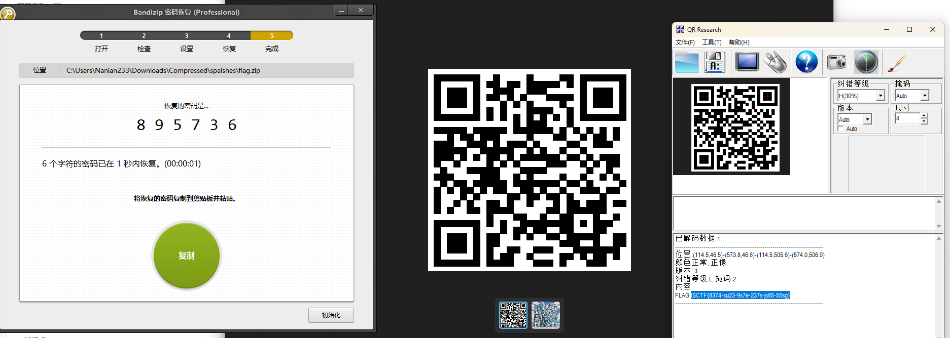Close the Bandizip password recovery window
Viewport: 950px width, 338px height.
(361, 10)
